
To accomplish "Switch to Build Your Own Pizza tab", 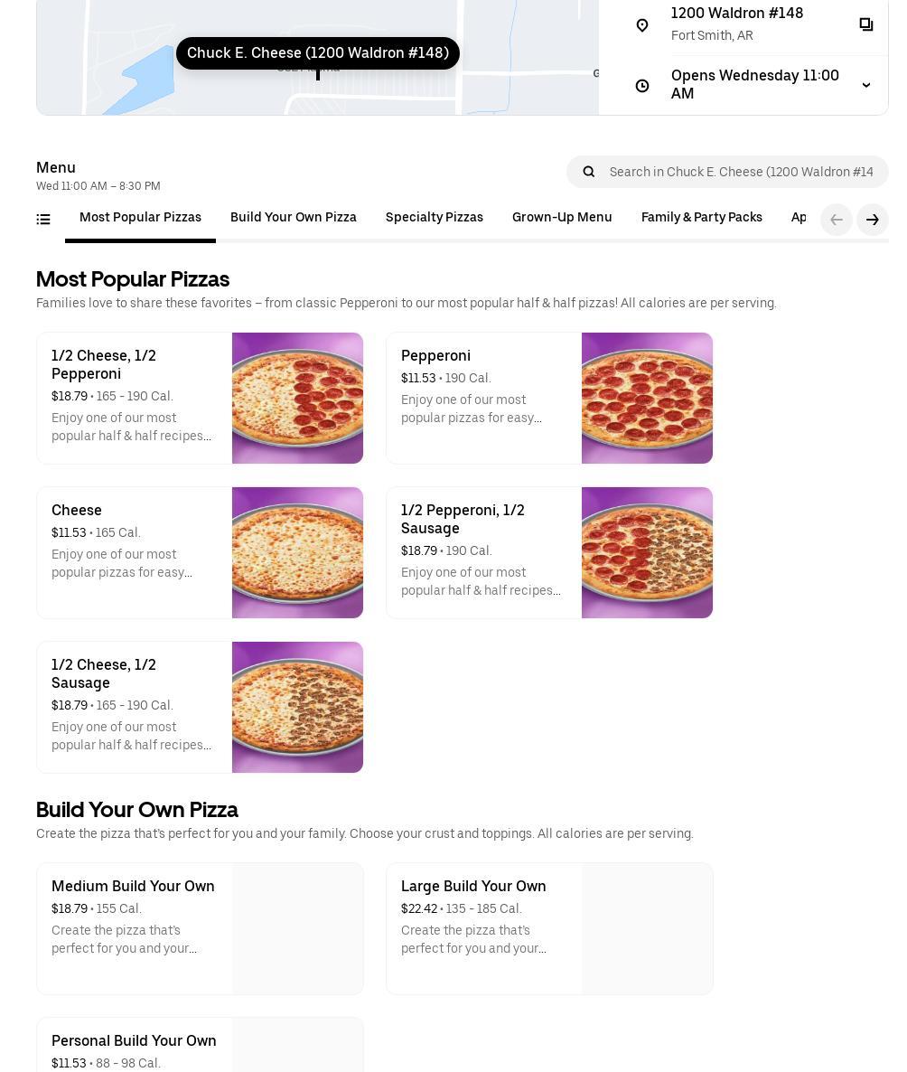I will tap(293, 218).
